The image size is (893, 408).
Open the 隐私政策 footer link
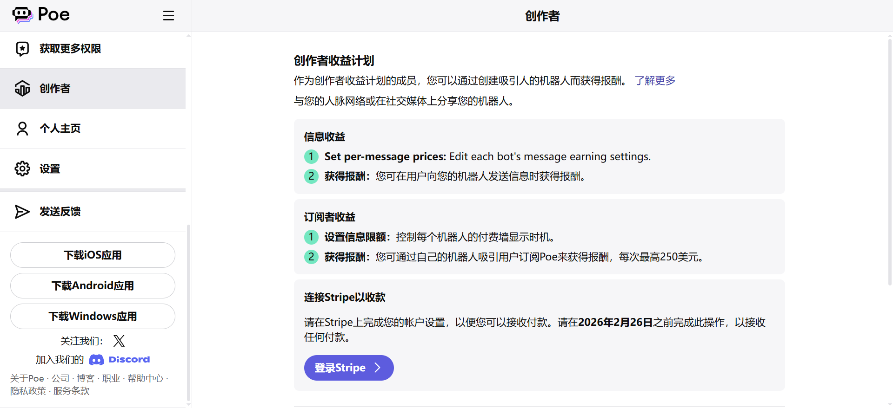pyautogui.click(x=28, y=391)
